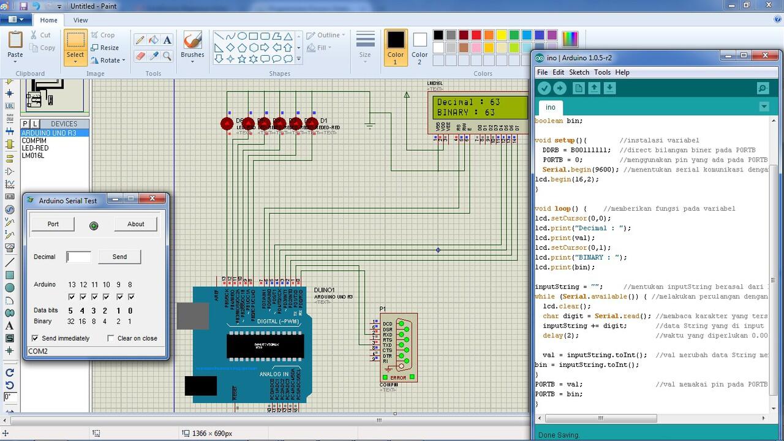This screenshot has height=441, width=784.
Task: Switch to the Home tab in Paint
Action: click(49, 20)
